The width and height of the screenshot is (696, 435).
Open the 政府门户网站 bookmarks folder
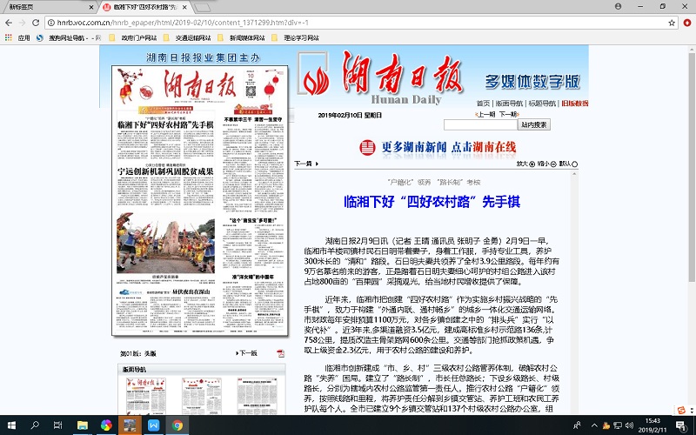click(134, 37)
